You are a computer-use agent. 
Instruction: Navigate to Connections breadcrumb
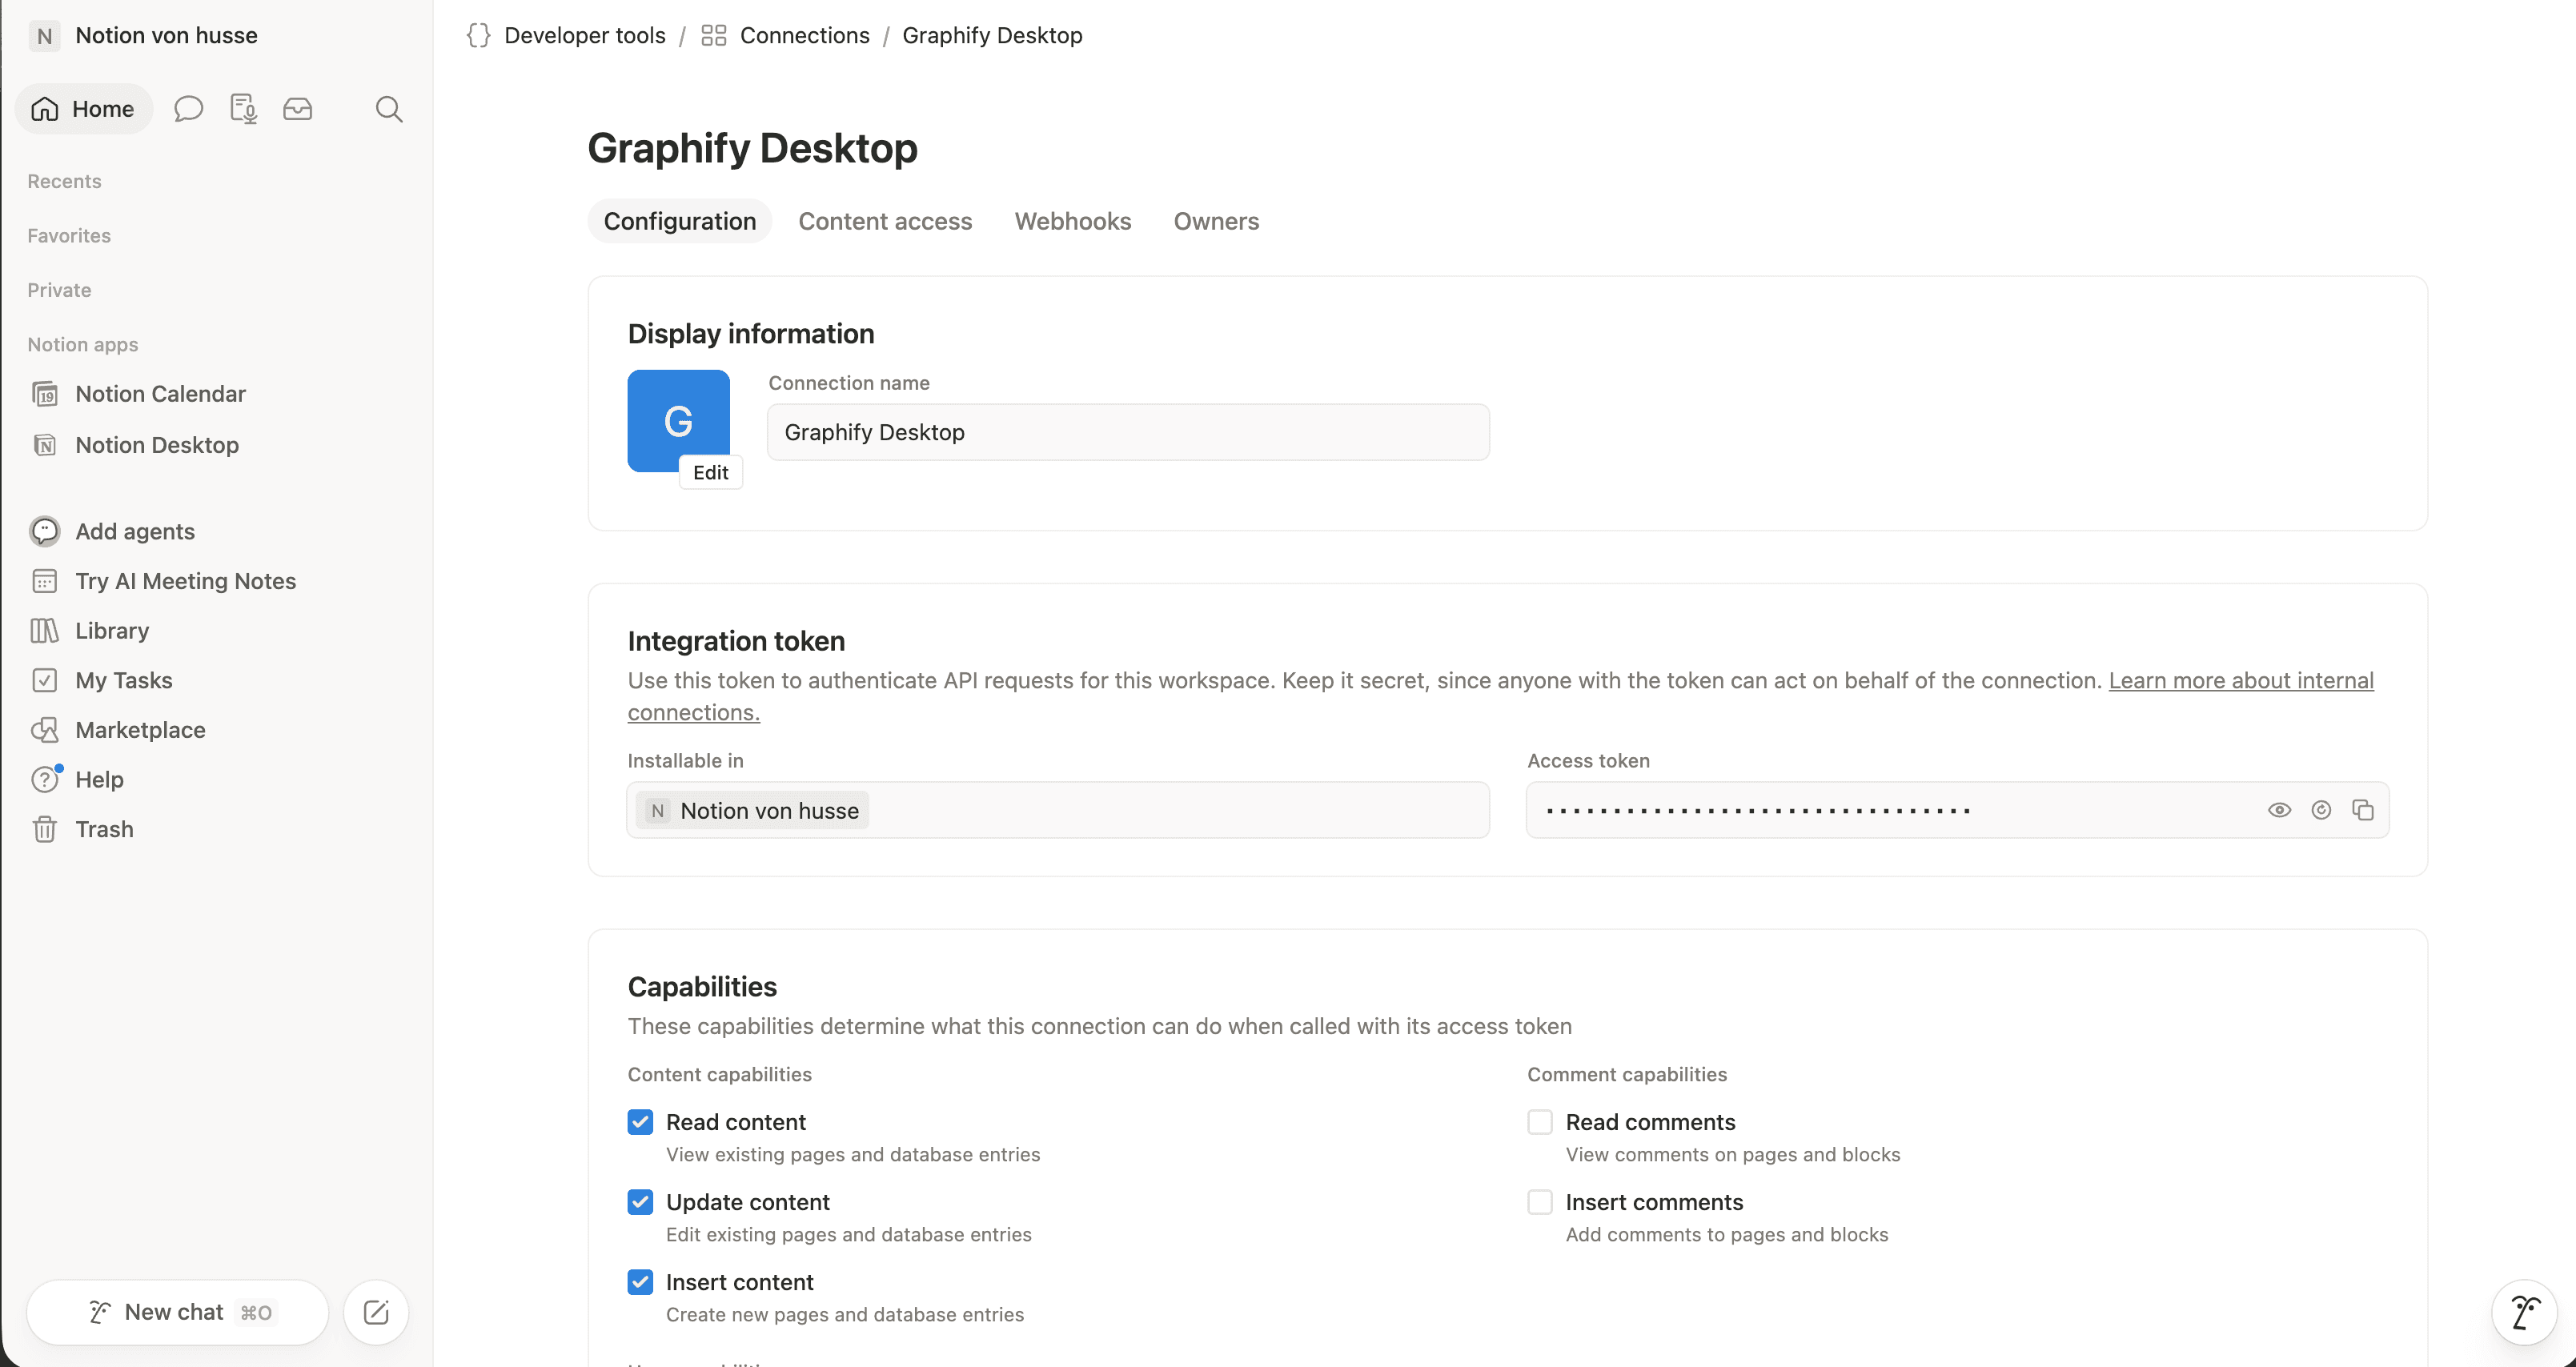[805, 36]
